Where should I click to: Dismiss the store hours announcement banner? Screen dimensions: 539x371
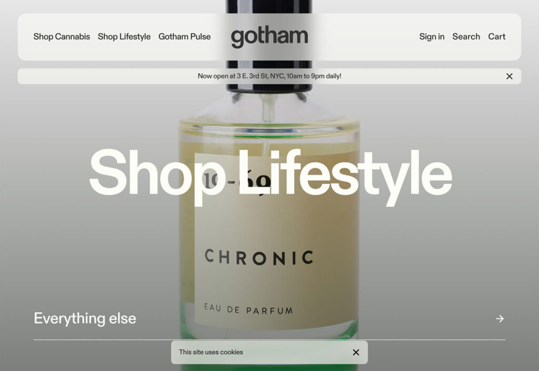point(510,76)
